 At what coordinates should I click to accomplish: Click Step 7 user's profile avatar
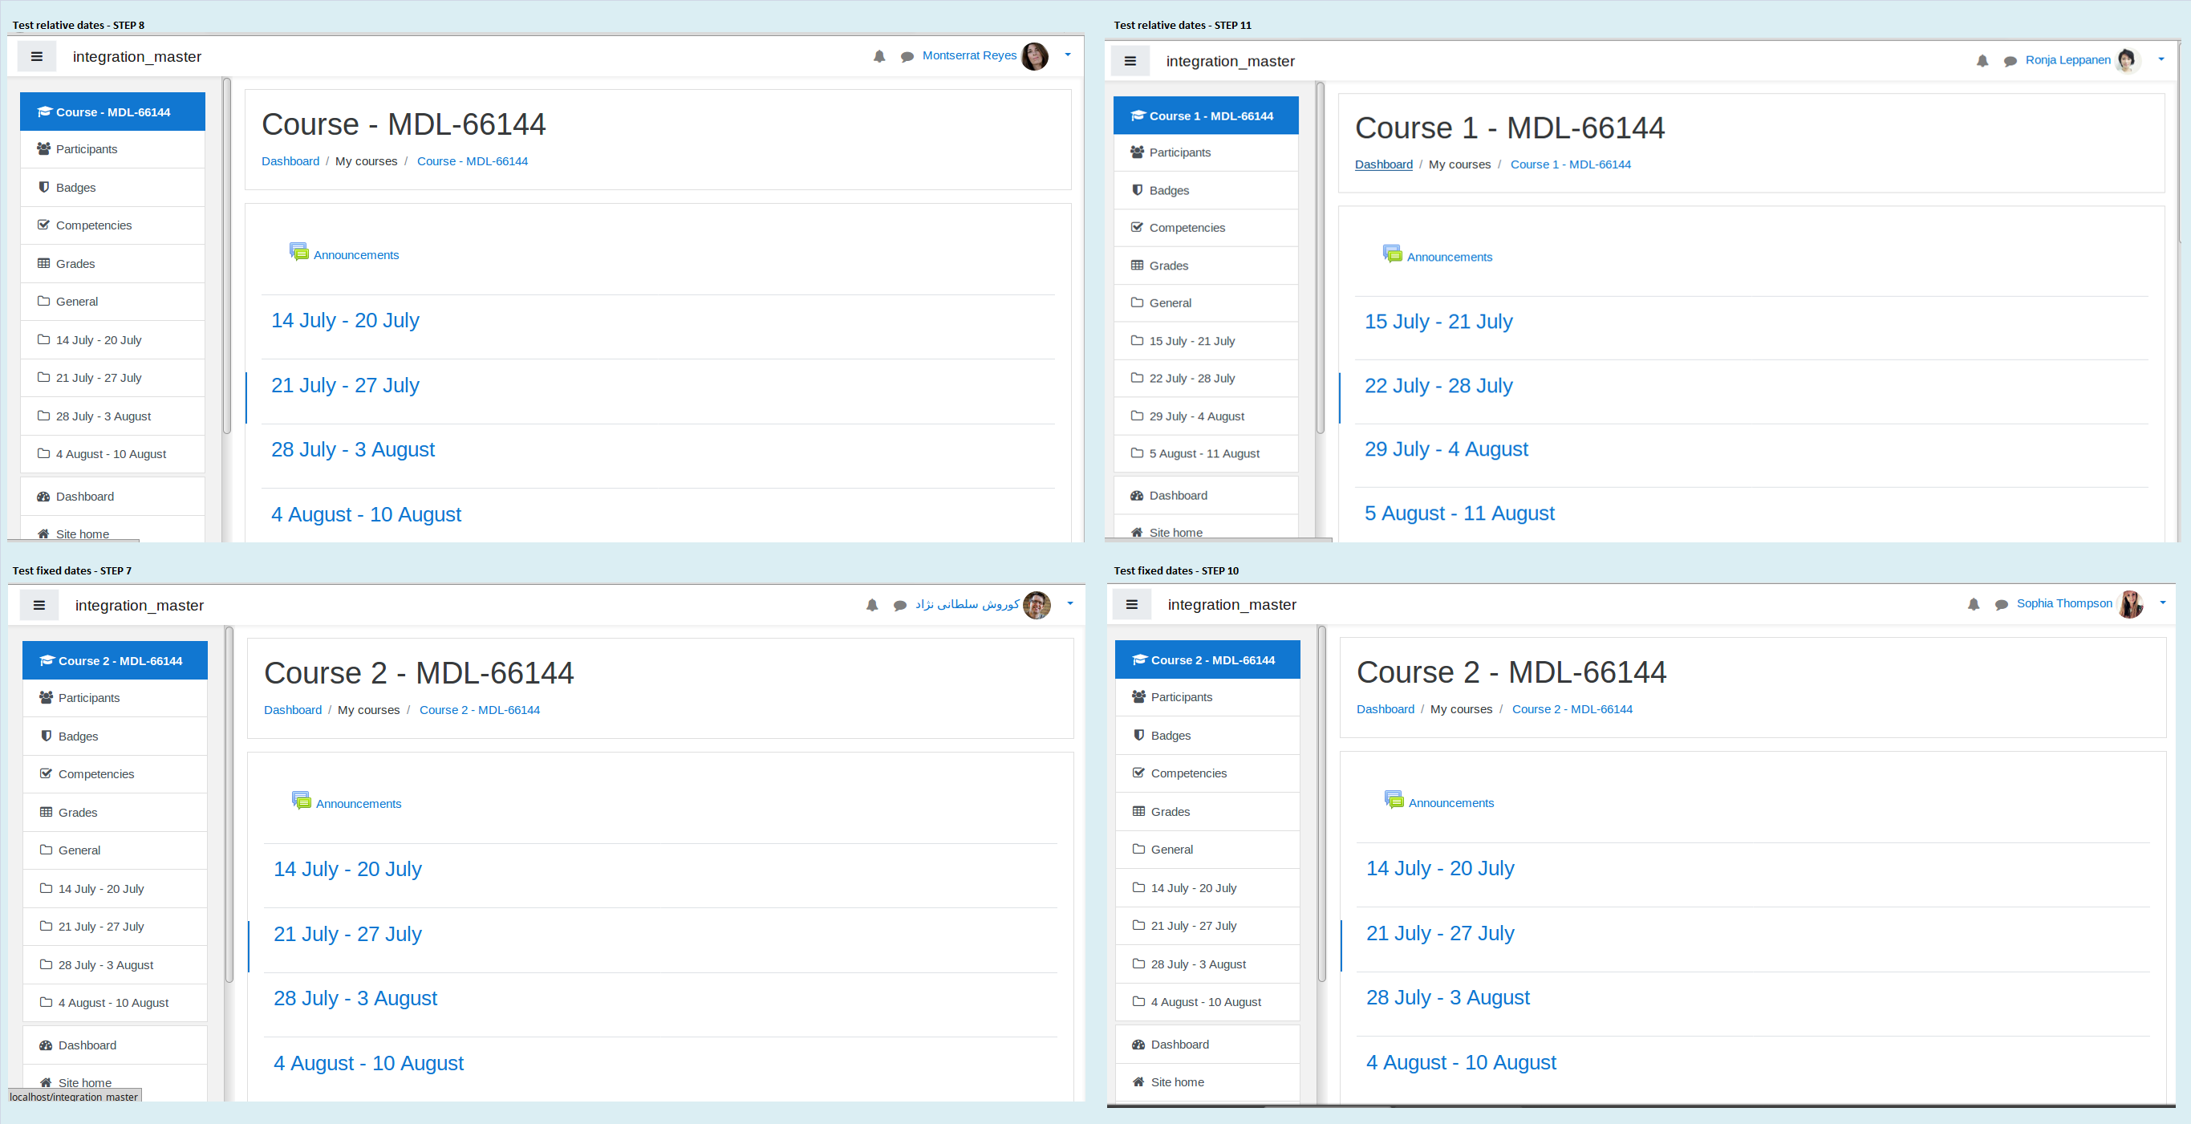click(x=1037, y=605)
